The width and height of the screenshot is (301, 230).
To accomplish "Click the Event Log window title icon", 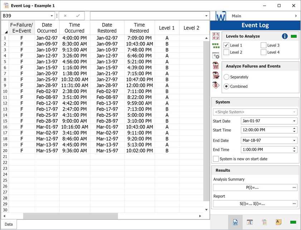I will (x=6, y=6).
